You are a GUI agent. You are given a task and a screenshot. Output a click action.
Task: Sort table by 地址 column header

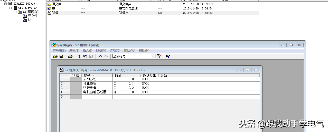pyautogui.click(x=126, y=76)
